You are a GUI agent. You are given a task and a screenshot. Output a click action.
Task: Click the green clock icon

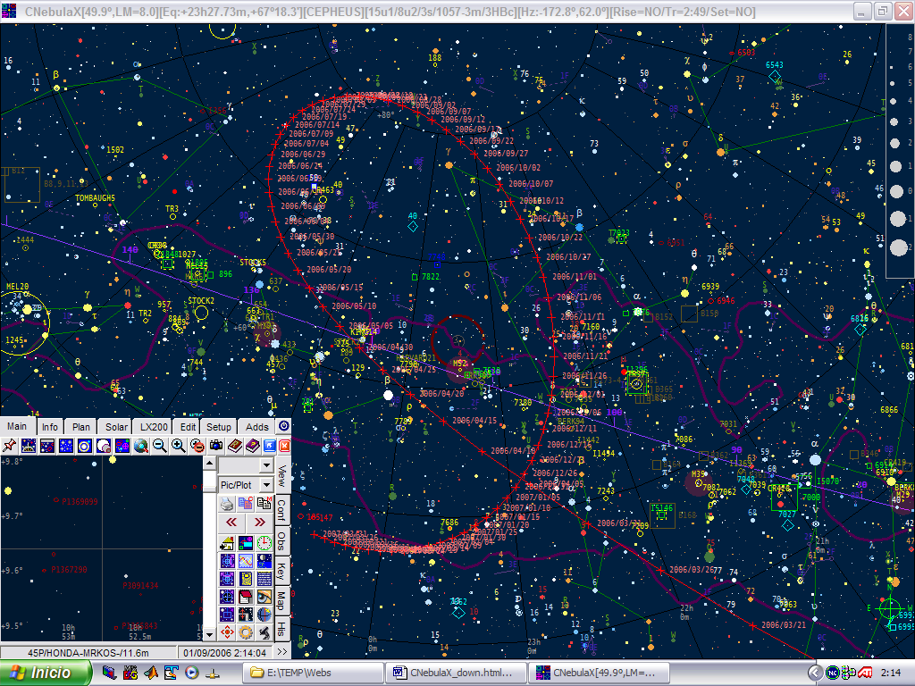point(264,542)
